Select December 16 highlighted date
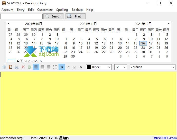 coord(143,43)
